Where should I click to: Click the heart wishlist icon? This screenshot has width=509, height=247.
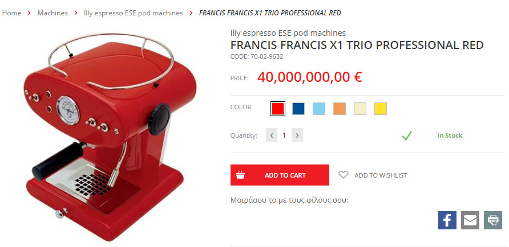344,175
